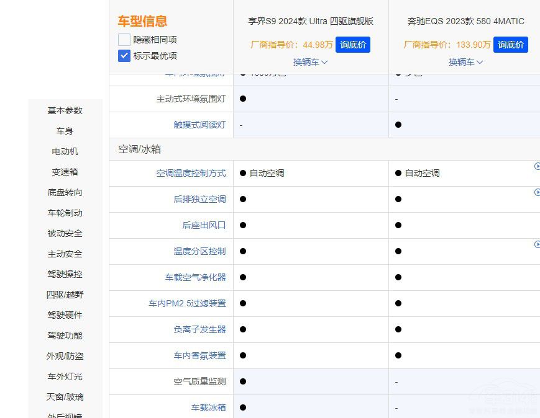Click 询底价 button for 享界S9
540x418 pixels.
pos(353,45)
